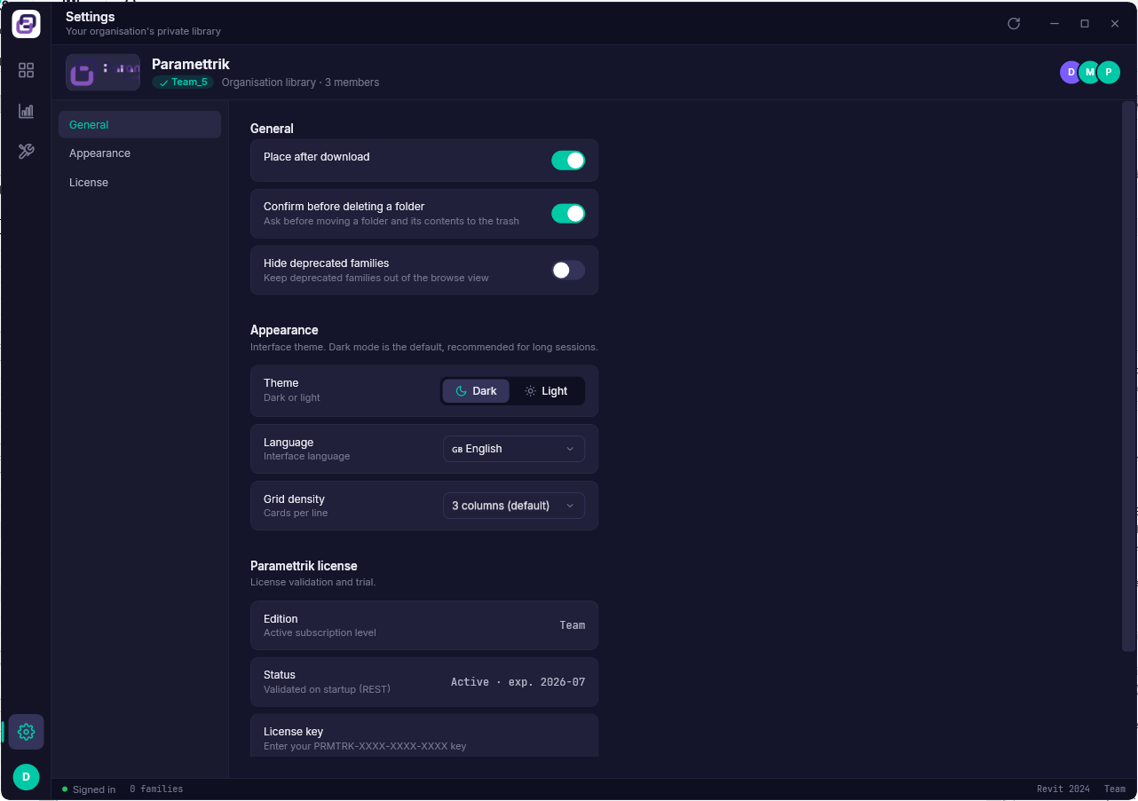1138x801 pixels.
Task: Select the Settings gear icon in the sidebar
Action: (x=26, y=732)
